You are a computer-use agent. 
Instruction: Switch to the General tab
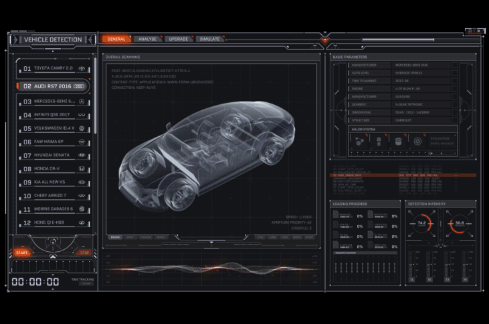click(x=116, y=39)
